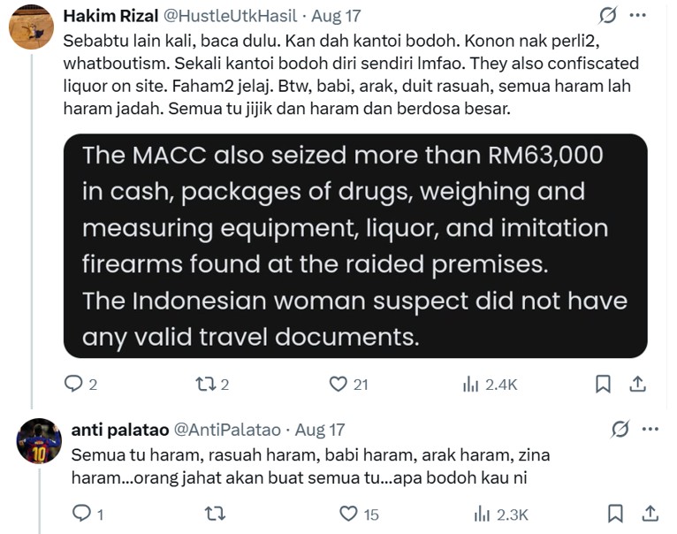This screenshot has width=677, height=534.
Task: View analytics for Hakim Rizal's tweet
Action: click(469, 384)
